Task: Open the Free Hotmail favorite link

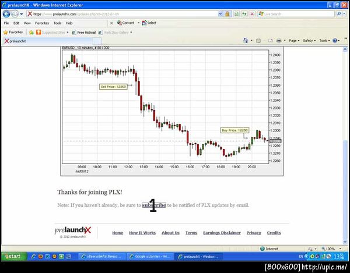Action: click(84, 33)
